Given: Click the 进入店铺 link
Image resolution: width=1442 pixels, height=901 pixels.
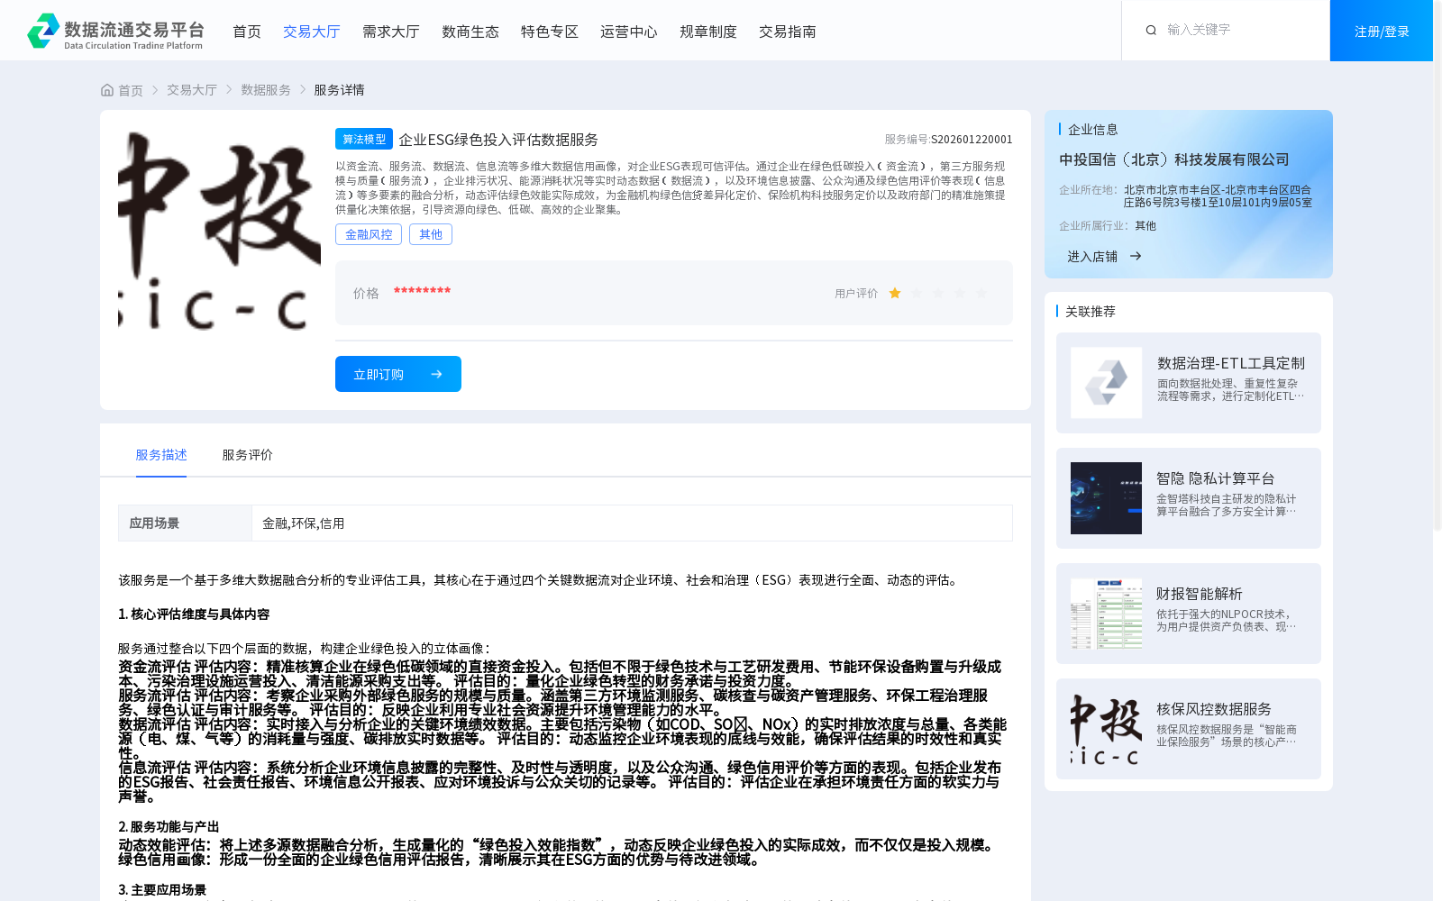Looking at the screenshot, I should tap(1092, 257).
